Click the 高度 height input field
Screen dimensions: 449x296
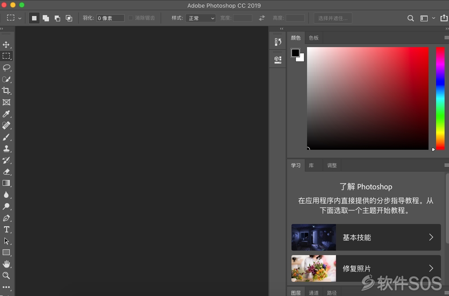tap(295, 18)
